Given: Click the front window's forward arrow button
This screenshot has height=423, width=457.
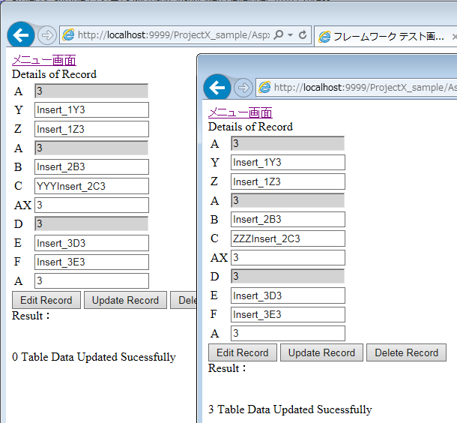Looking at the screenshot, I should pyautogui.click(x=243, y=88).
